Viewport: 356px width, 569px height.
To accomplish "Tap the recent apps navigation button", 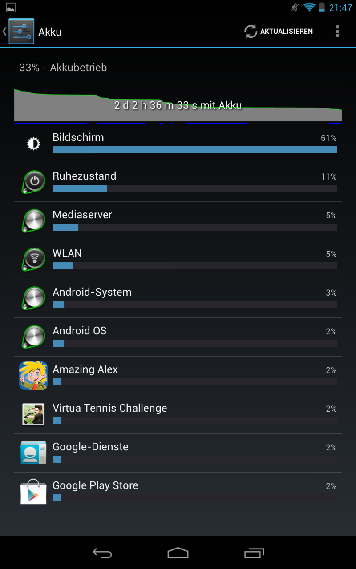I will pos(254,553).
